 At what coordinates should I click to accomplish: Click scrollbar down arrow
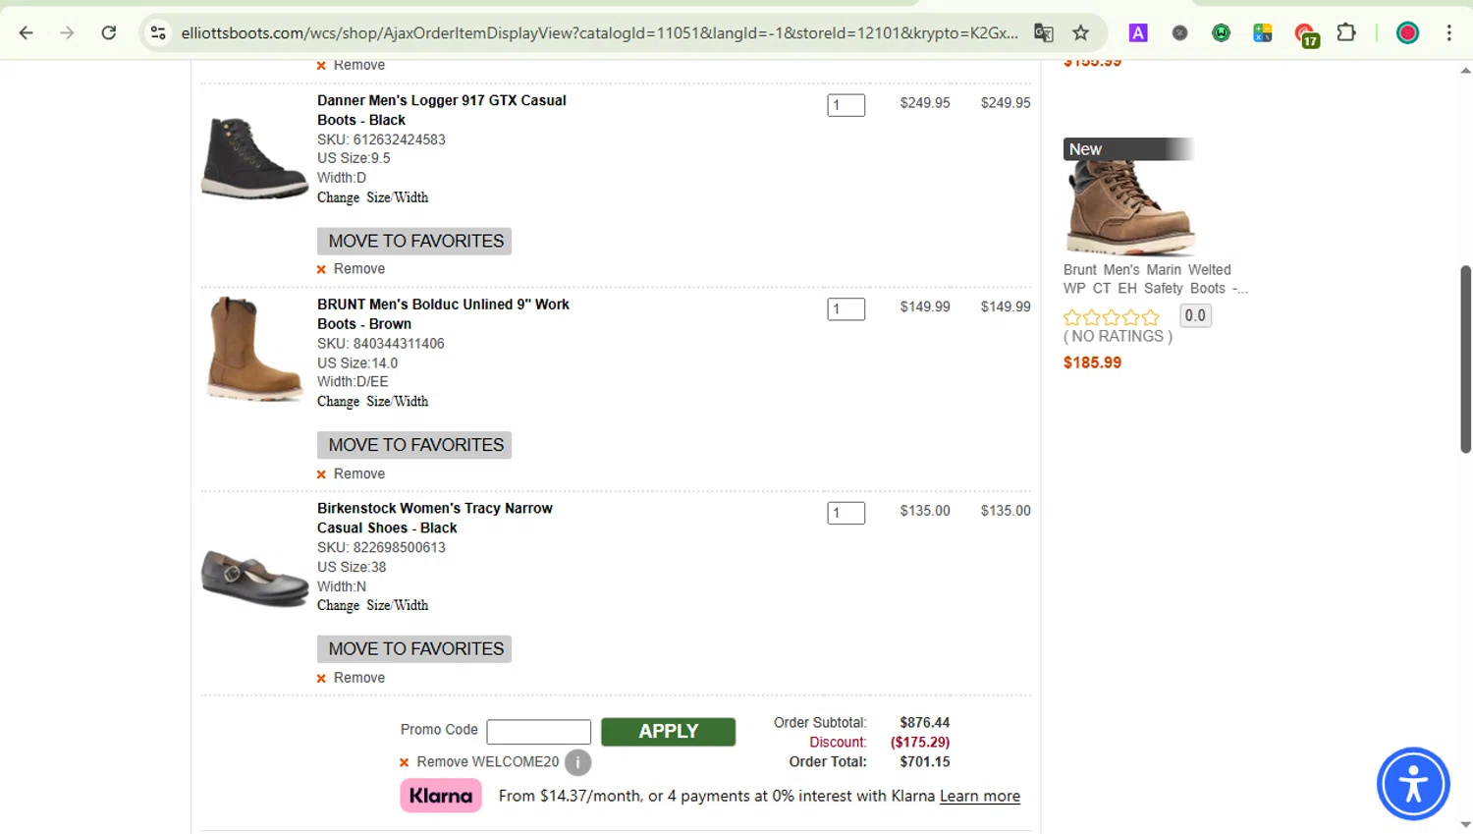click(x=1465, y=825)
